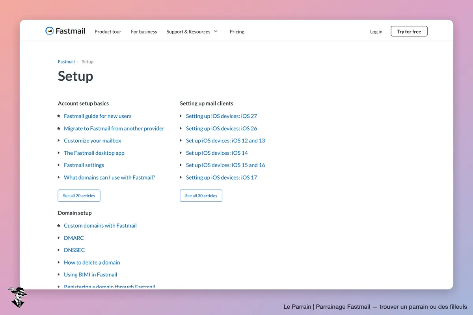
Task: Click the Setup breadcrumb text
Action: 88,61
